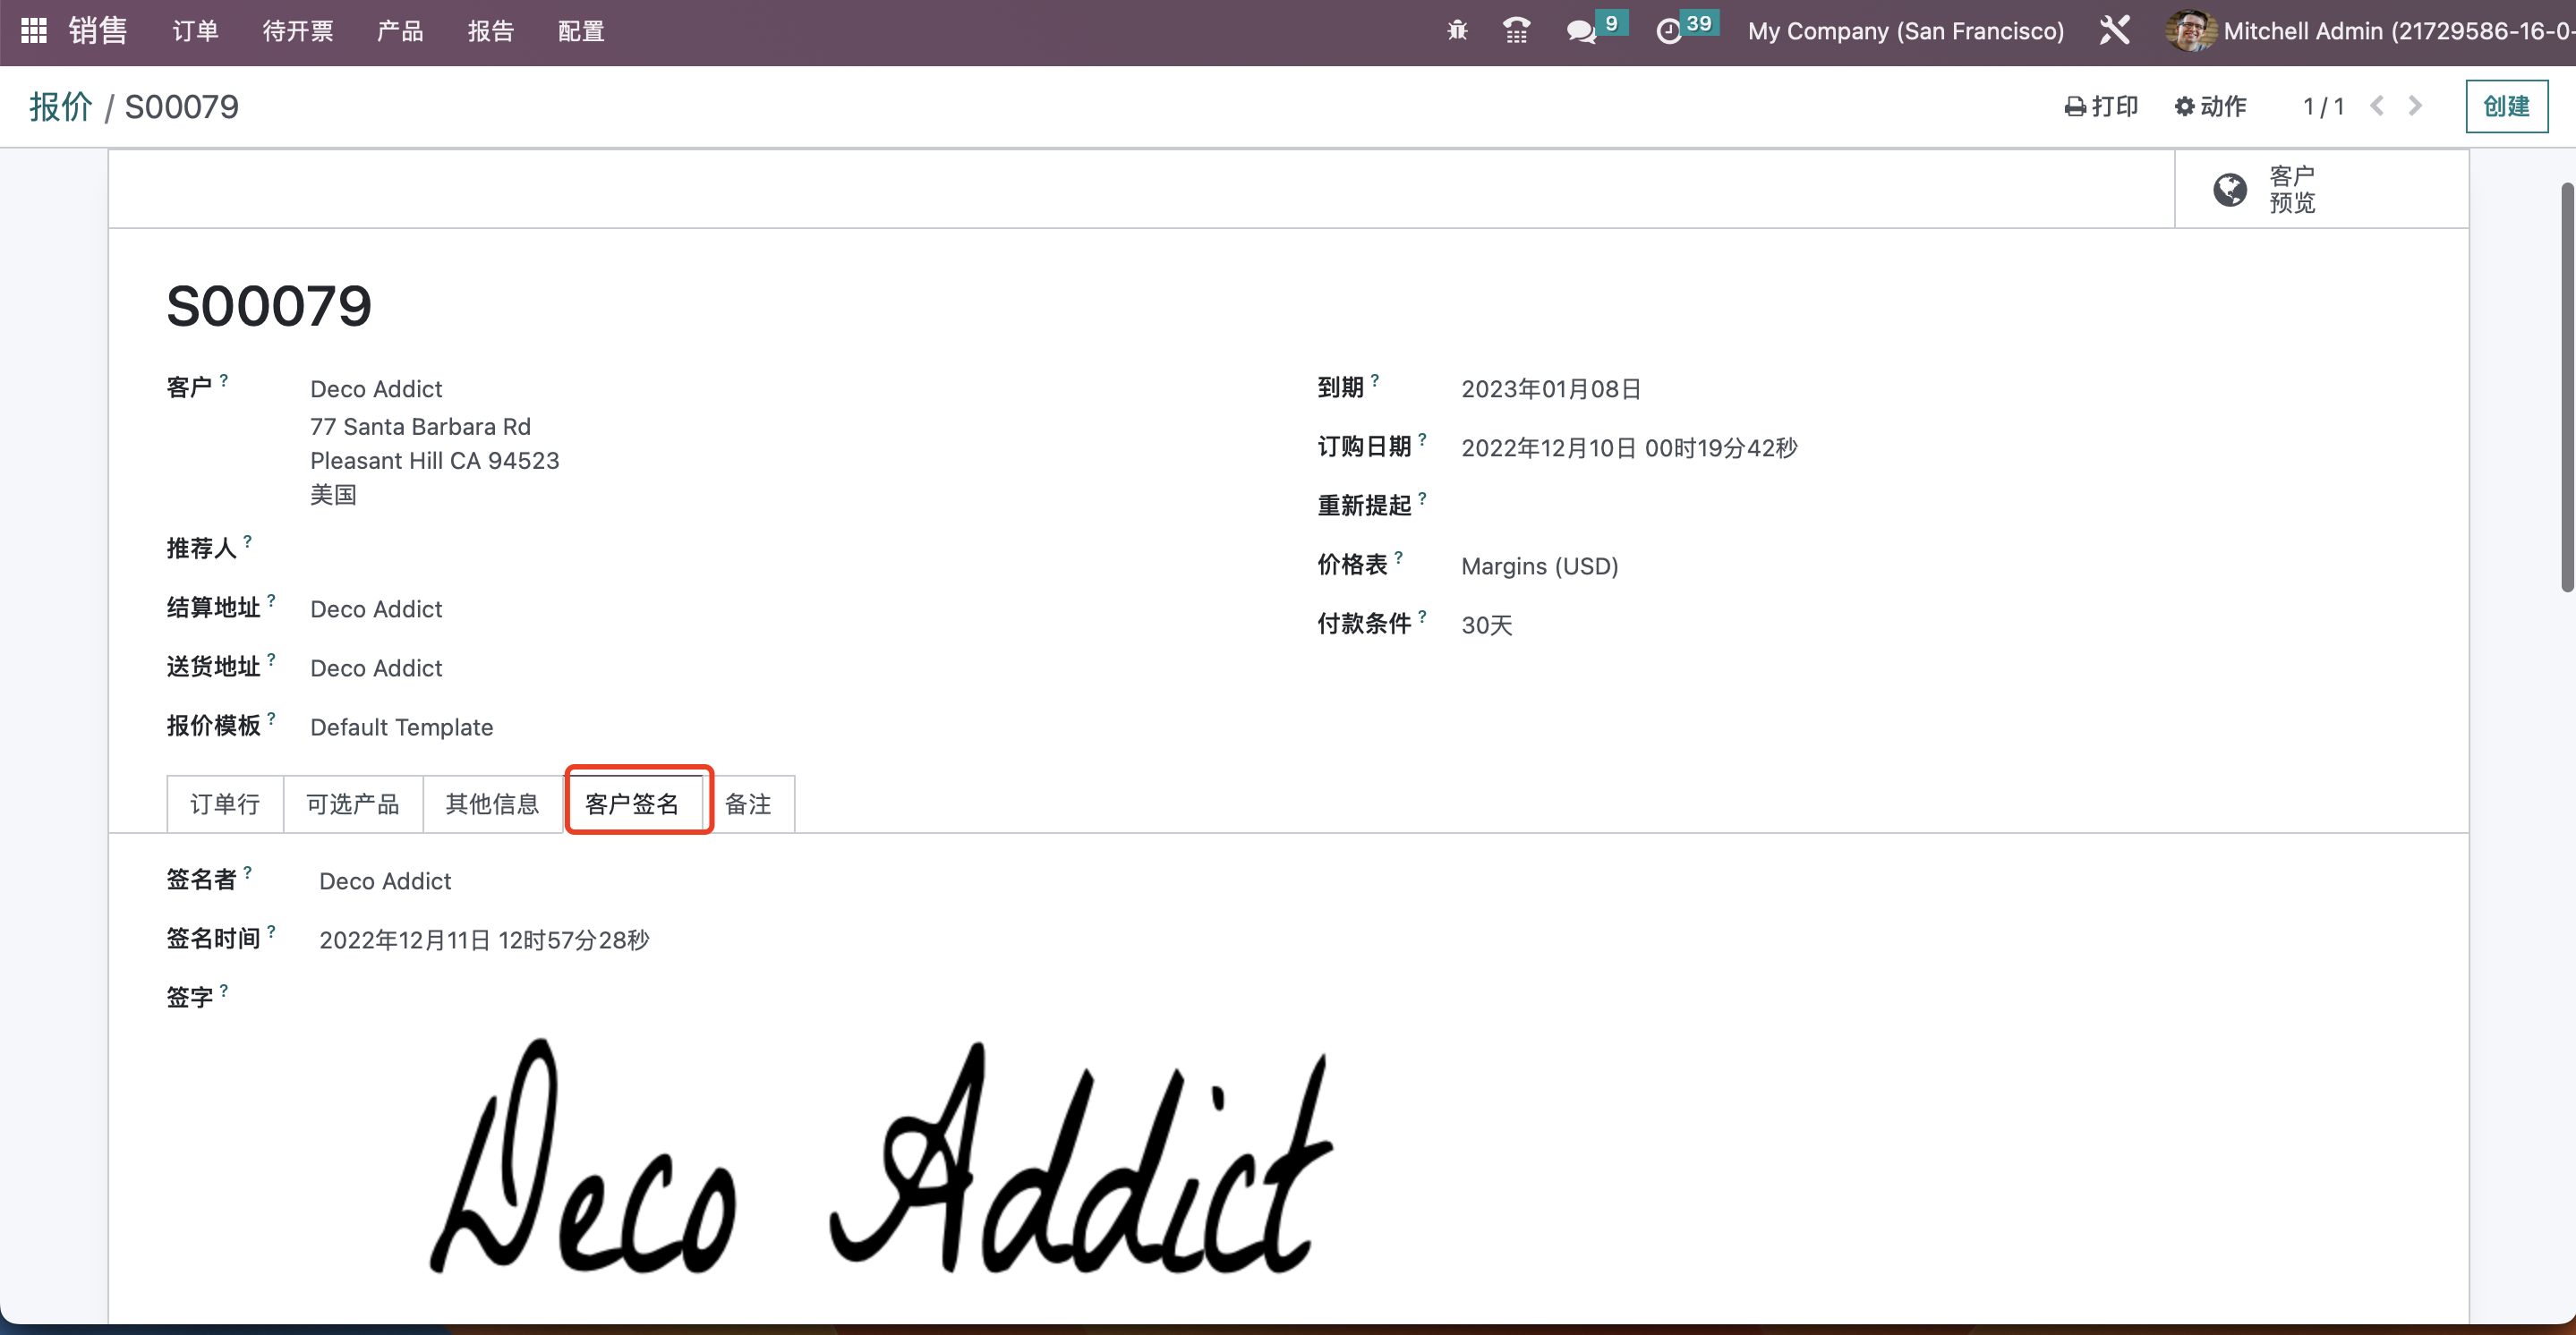
Task: Click the help mark beside 订购日期
Action: click(1422, 439)
